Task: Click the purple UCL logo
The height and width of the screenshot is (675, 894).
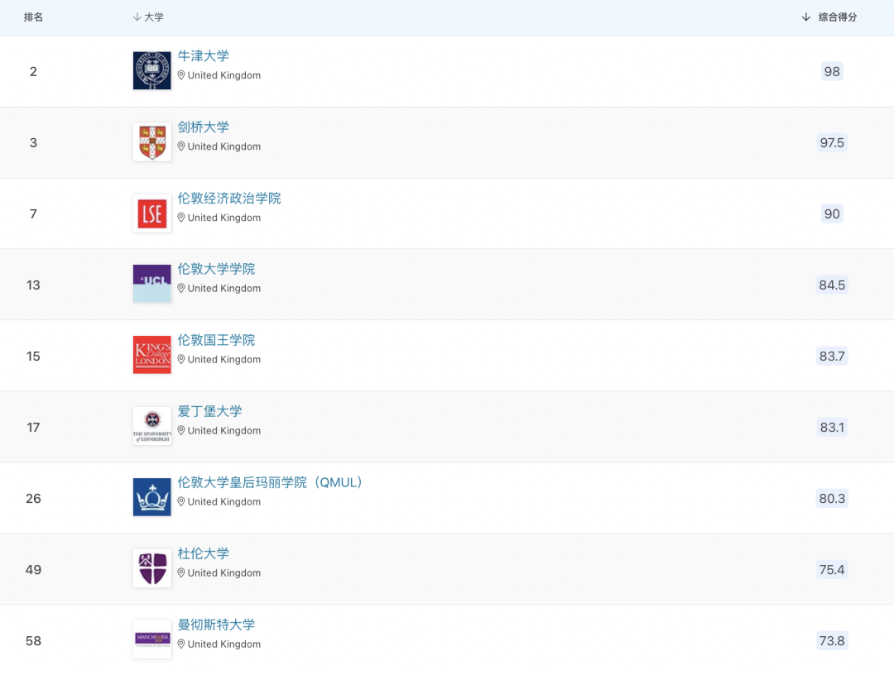Action: point(151,284)
